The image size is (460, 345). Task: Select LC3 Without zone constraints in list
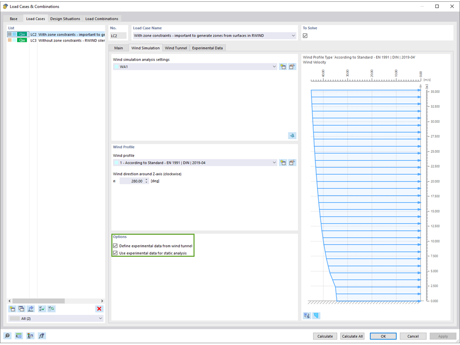tap(56, 40)
